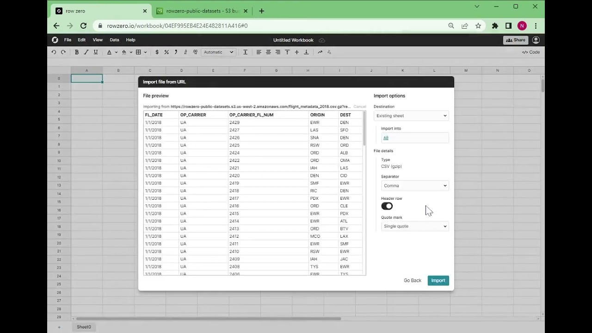Click the Import into cell field
This screenshot has width=592, height=333.
point(415,138)
